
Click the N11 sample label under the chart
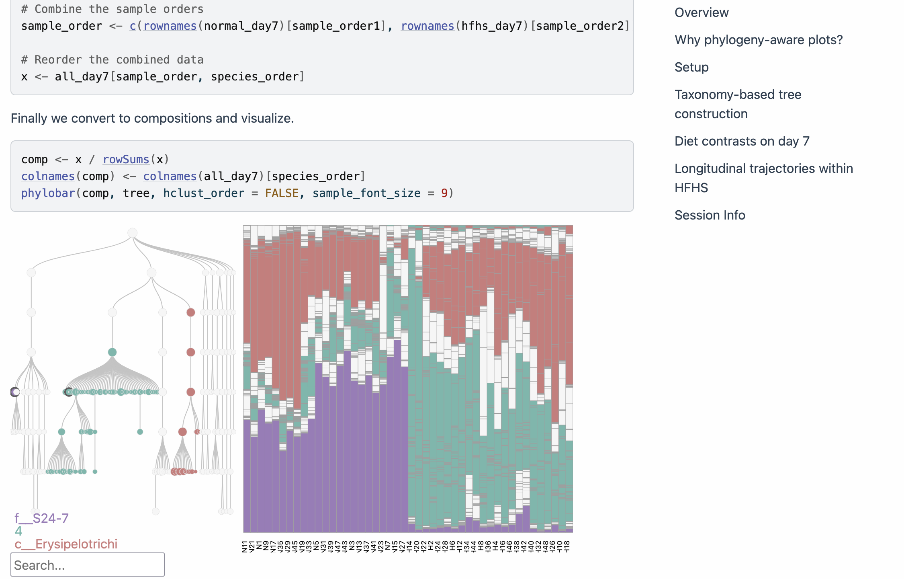(245, 546)
